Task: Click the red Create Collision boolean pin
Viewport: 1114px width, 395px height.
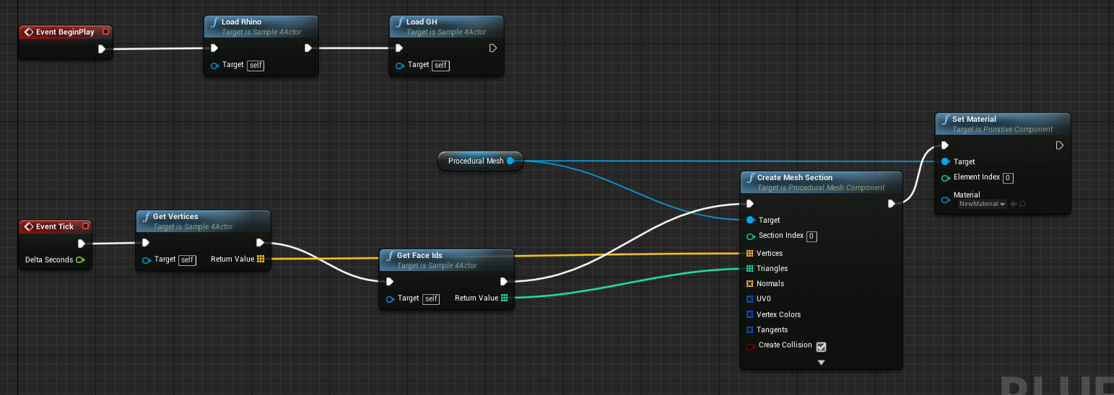Action: (x=751, y=346)
